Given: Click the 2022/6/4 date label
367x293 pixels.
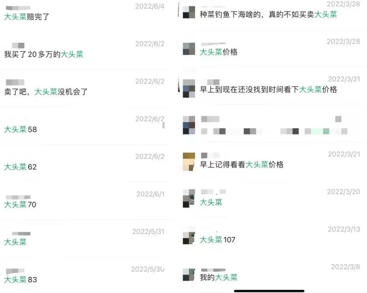Looking at the screenshot, I should 150,6.
